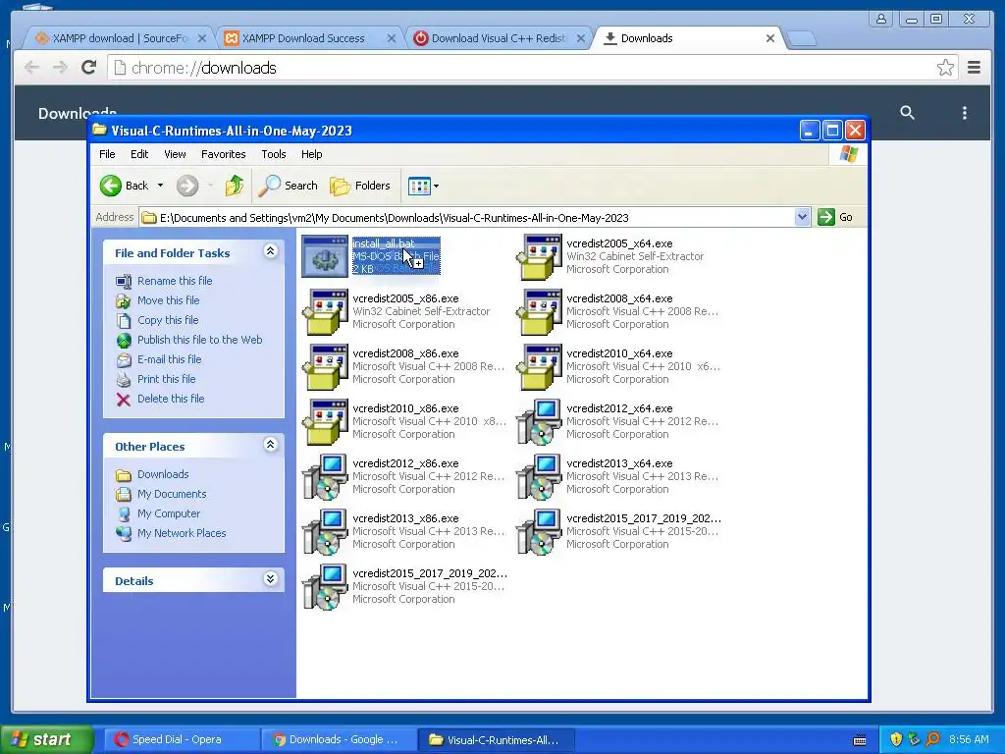This screenshot has height=754, width=1005.
Task: Open the Search pane in Explorer
Action: point(288,186)
